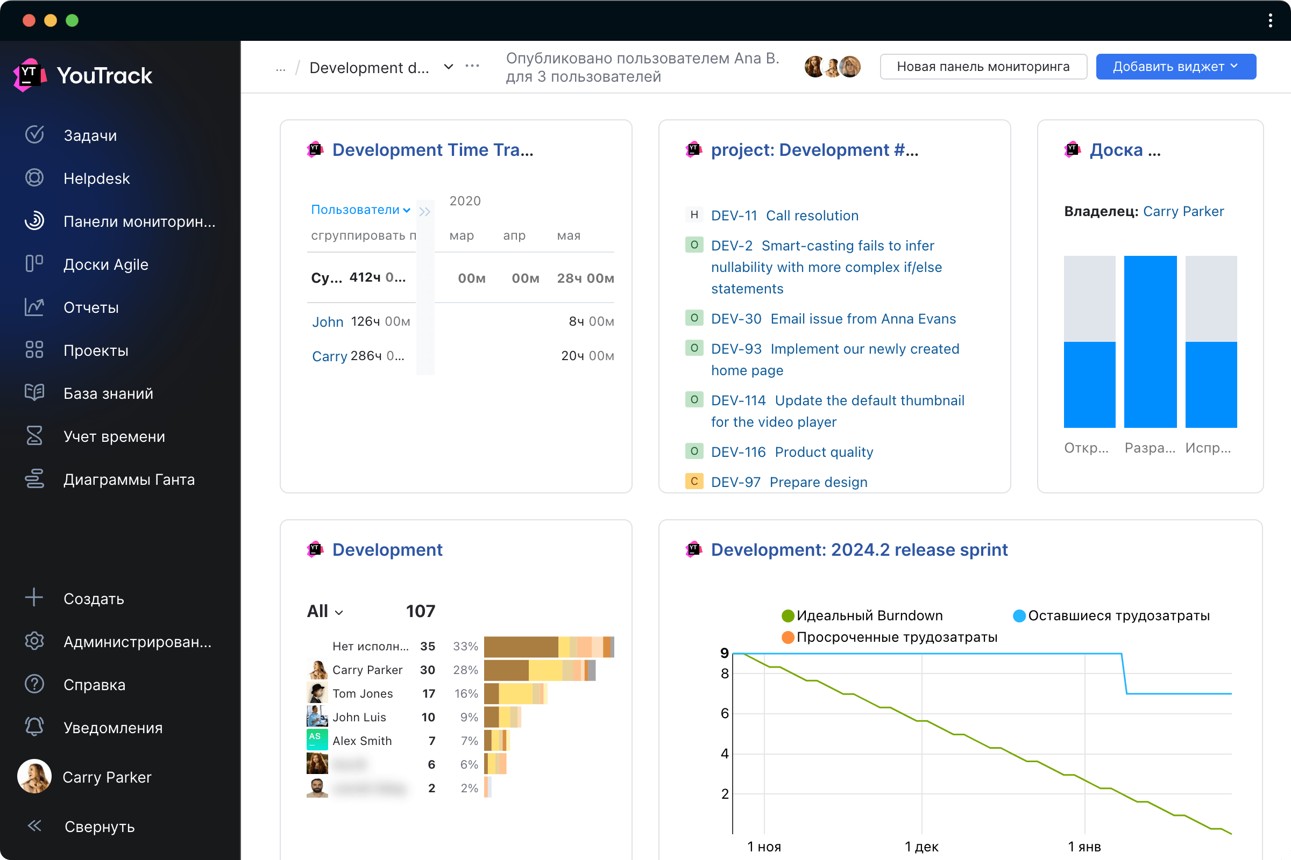
Task: Click Новая панель мониторинга button
Action: pos(982,67)
